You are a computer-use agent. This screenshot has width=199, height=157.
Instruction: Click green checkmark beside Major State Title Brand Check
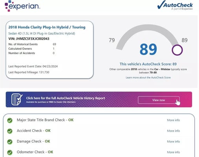(x=10, y=120)
